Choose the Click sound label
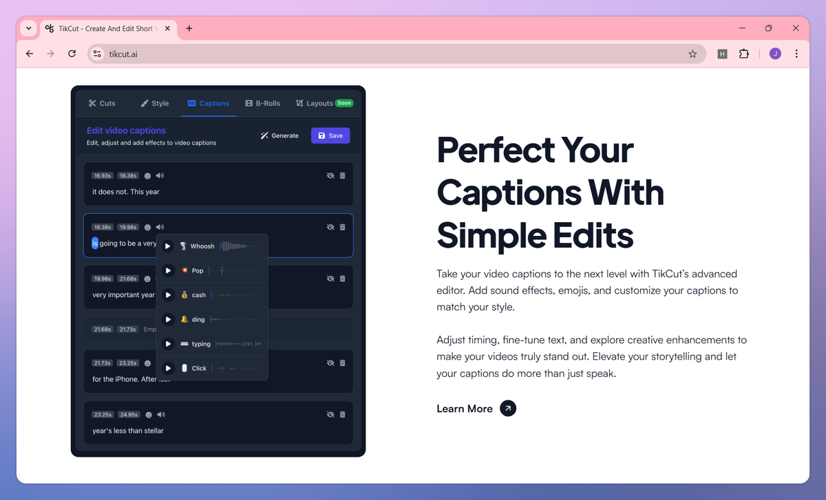 [x=199, y=369]
